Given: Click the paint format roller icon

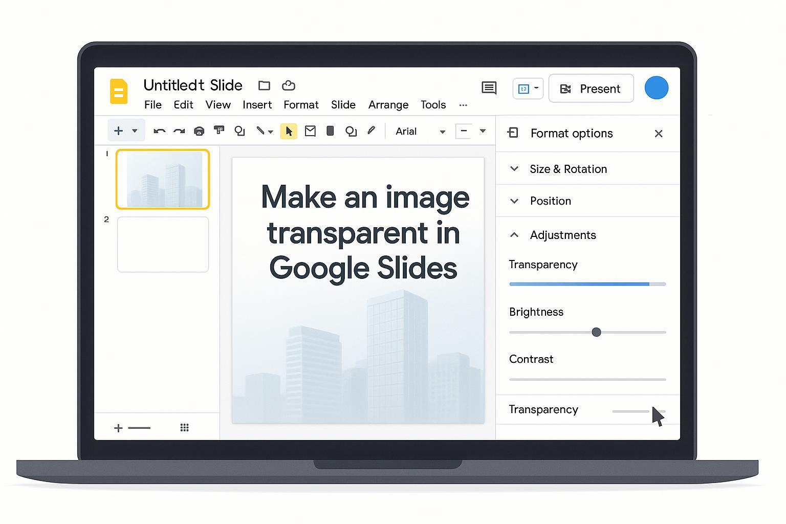Looking at the screenshot, I should point(219,131).
